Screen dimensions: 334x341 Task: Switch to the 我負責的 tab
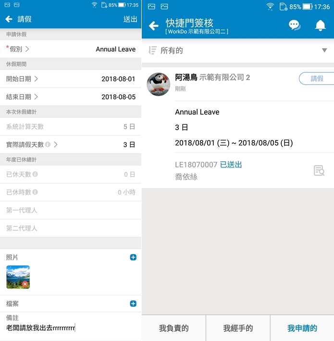pyautogui.click(x=173, y=328)
